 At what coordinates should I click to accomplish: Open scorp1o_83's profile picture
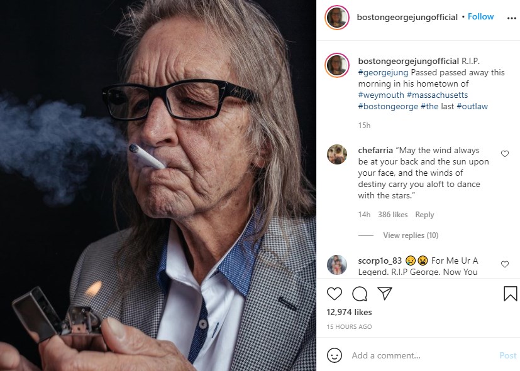pyautogui.click(x=337, y=264)
